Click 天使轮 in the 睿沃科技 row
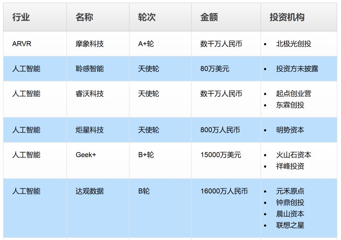Viewport: 341px width, 240px height. point(148,94)
